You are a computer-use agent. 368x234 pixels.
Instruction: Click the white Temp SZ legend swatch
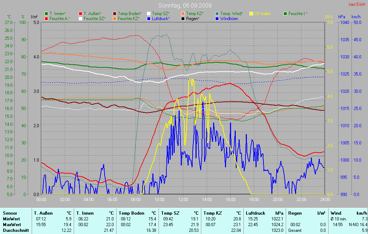pos(149,14)
